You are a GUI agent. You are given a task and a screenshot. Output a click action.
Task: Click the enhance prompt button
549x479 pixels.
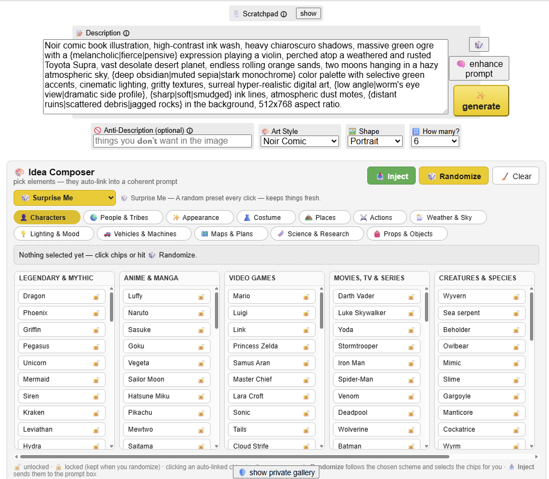[479, 69]
